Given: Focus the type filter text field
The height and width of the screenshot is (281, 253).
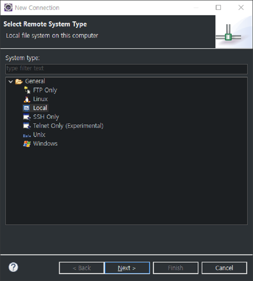Looking at the screenshot, I should (x=126, y=69).
